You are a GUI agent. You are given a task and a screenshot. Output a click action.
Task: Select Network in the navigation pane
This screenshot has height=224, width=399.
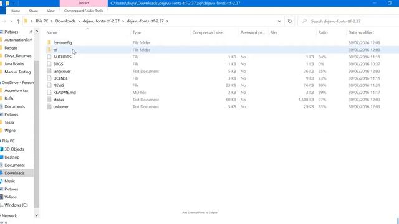pos(9,216)
